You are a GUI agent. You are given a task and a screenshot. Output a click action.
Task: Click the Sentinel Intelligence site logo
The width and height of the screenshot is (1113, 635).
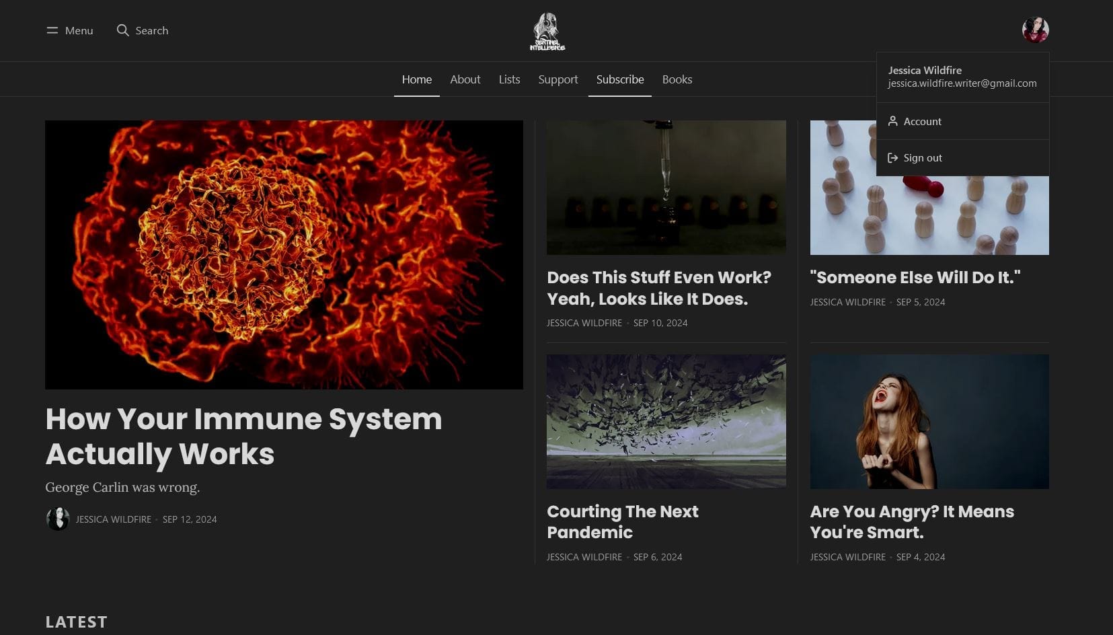pos(547,32)
